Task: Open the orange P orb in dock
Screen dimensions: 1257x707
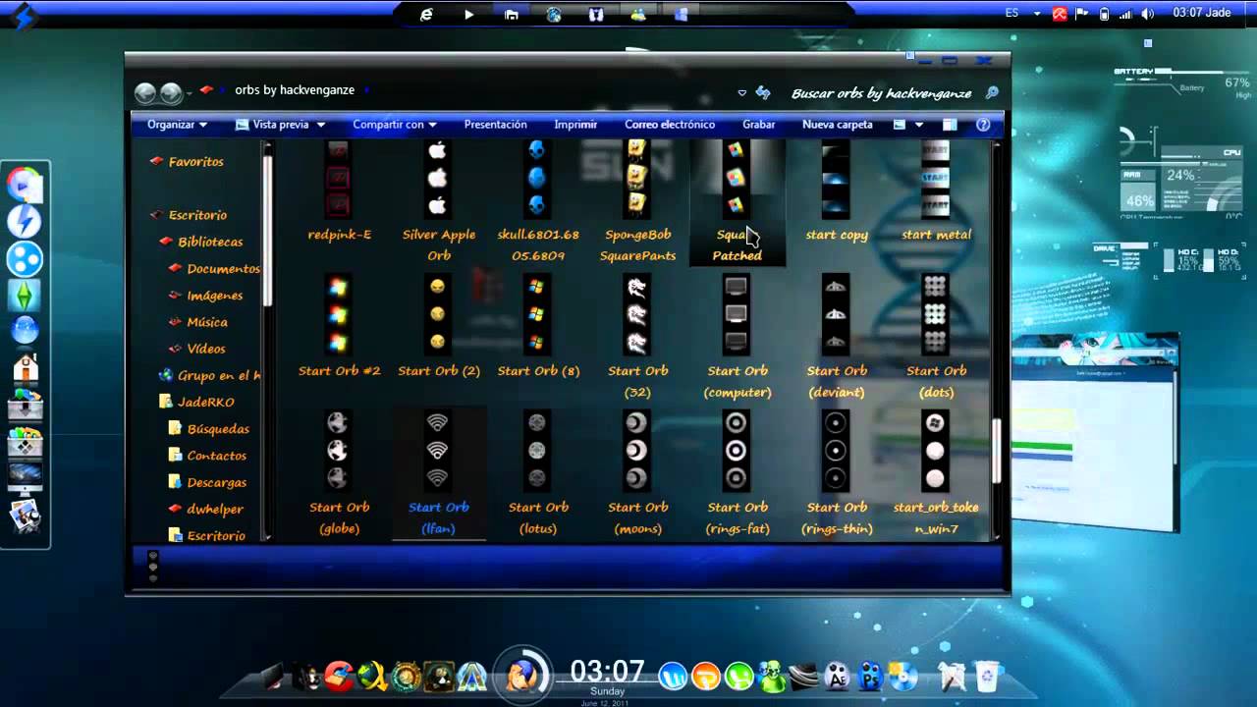Action: (706, 676)
